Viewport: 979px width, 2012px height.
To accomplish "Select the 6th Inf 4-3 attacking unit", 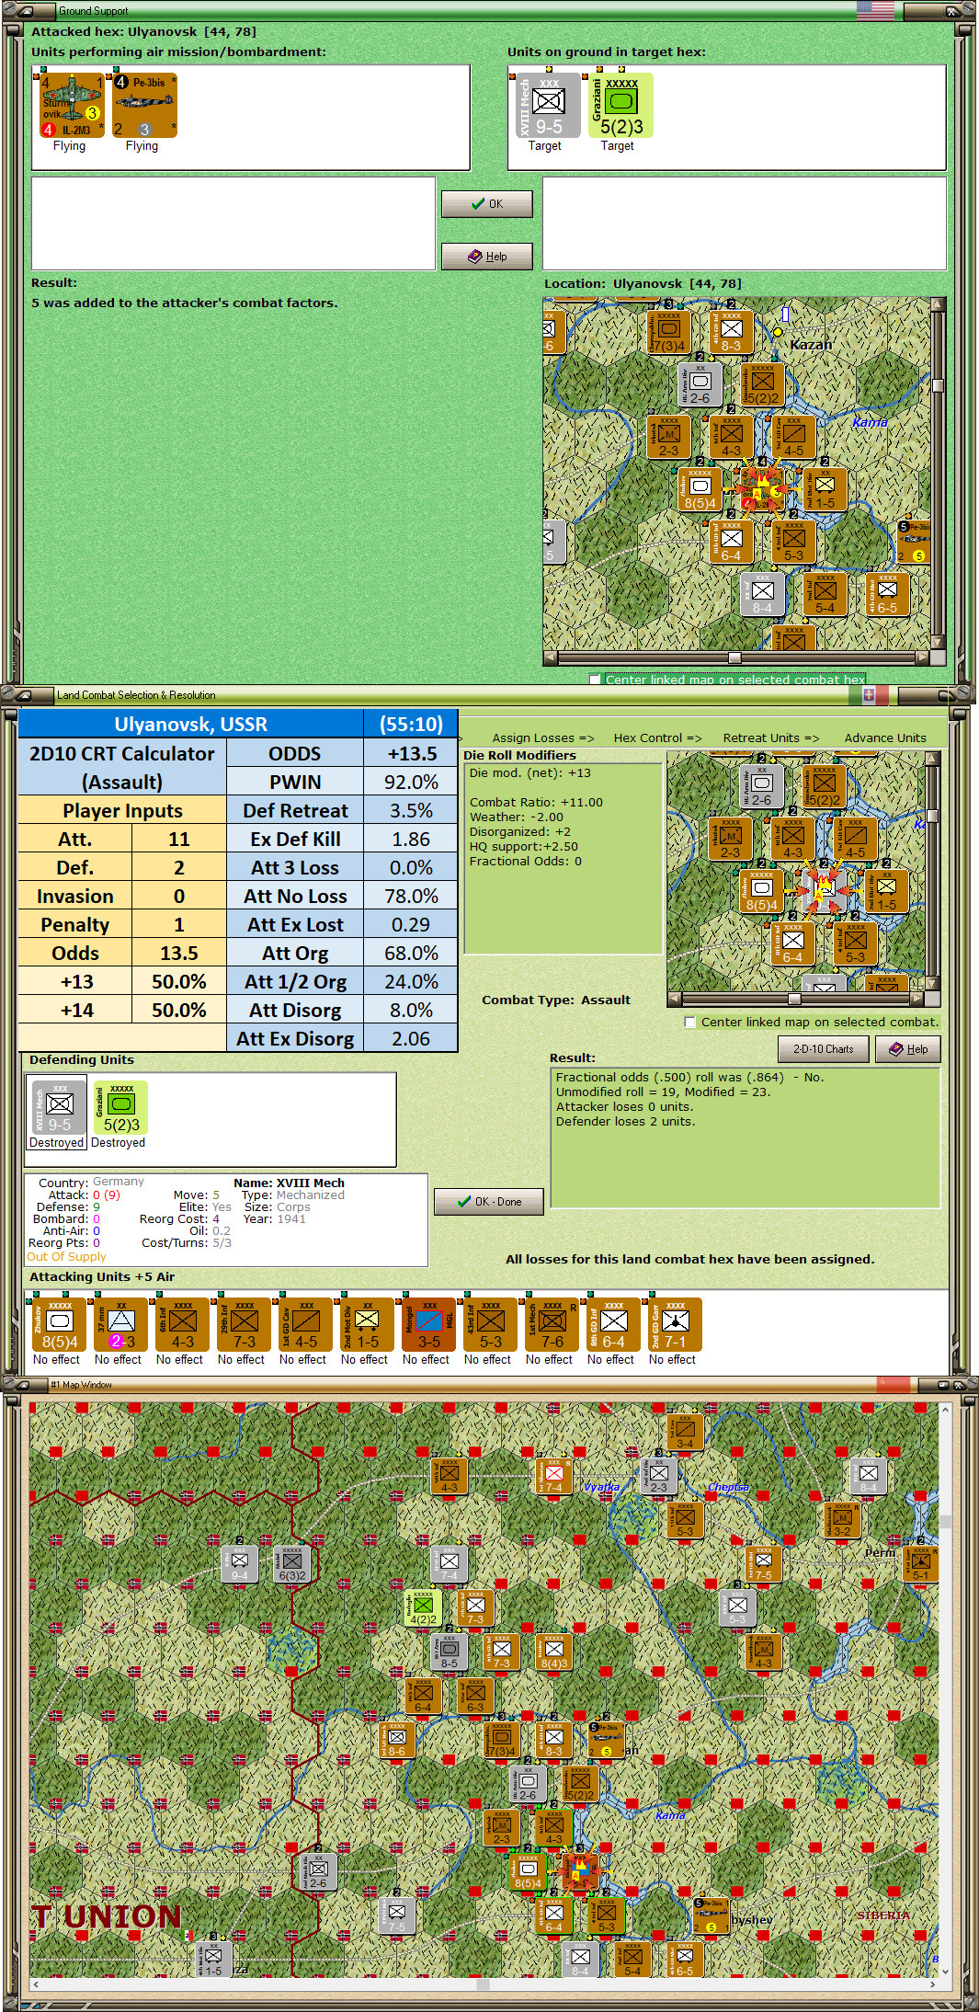I will point(182,1325).
